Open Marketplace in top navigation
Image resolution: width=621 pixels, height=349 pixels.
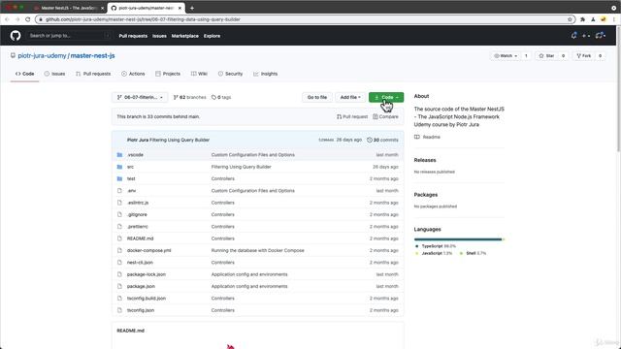pyautogui.click(x=185, y=36)
